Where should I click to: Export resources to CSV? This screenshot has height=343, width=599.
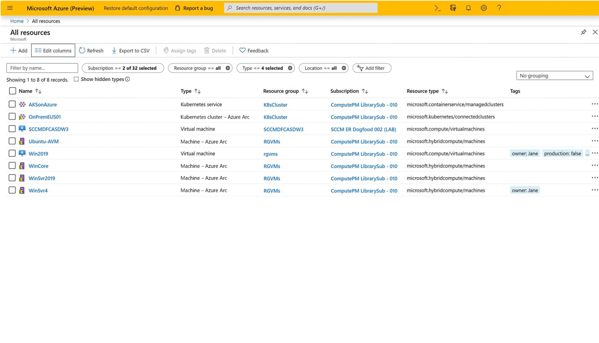[130, 50]
